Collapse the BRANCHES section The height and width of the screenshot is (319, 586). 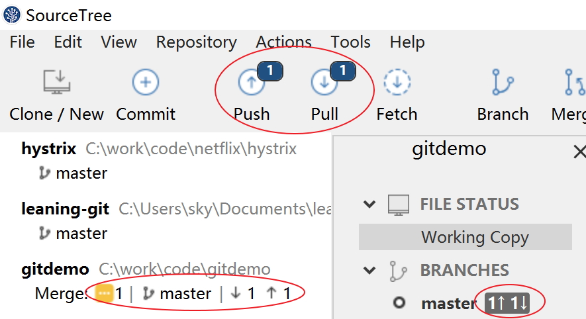[369, 270]
